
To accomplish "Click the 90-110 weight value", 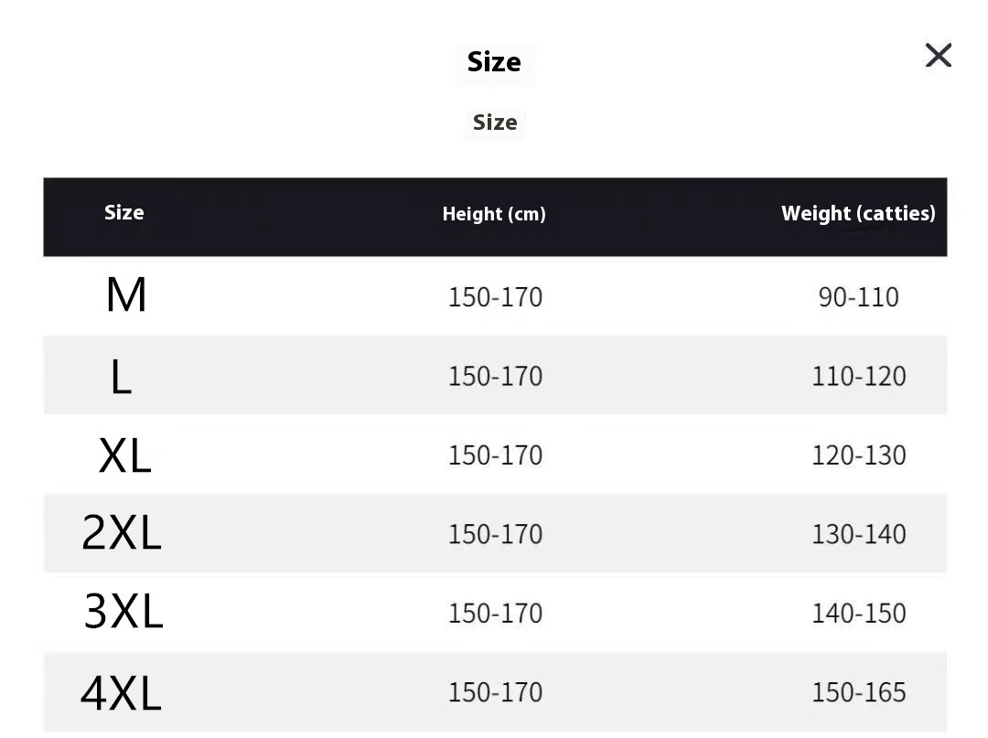I will (858, 297).
